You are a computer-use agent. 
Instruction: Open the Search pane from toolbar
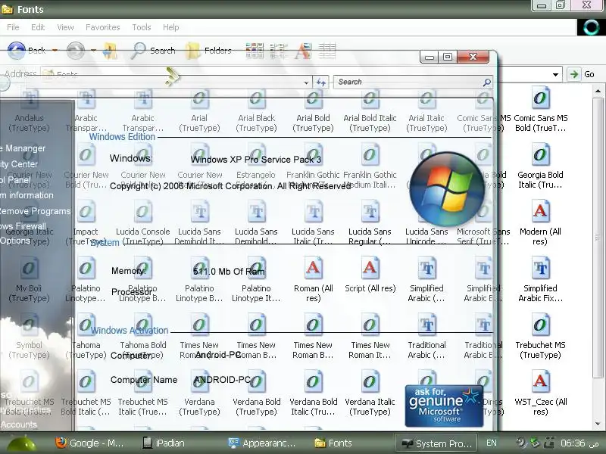click(153, 51)
